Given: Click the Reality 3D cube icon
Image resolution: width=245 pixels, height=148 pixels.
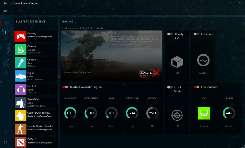Looking at the screenshot, I should click(177, 62).
